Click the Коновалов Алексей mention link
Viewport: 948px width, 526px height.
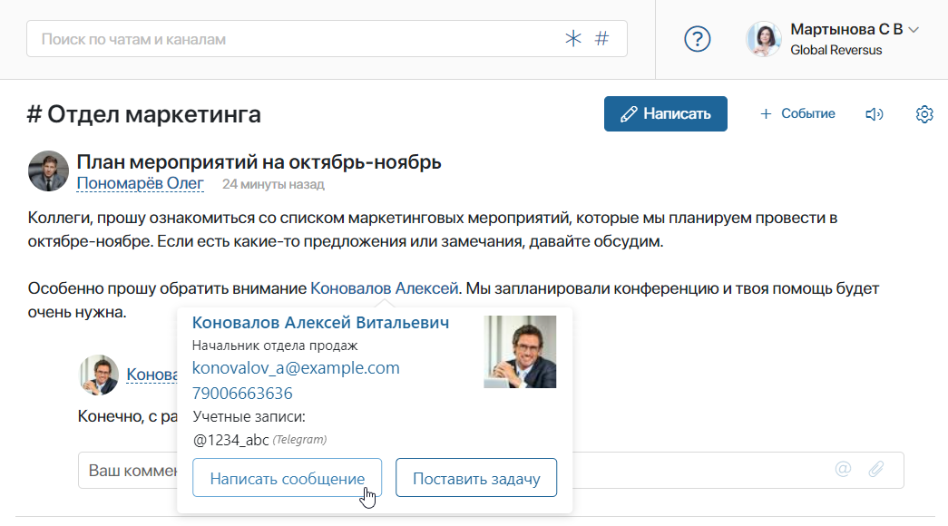pos(384,288)
